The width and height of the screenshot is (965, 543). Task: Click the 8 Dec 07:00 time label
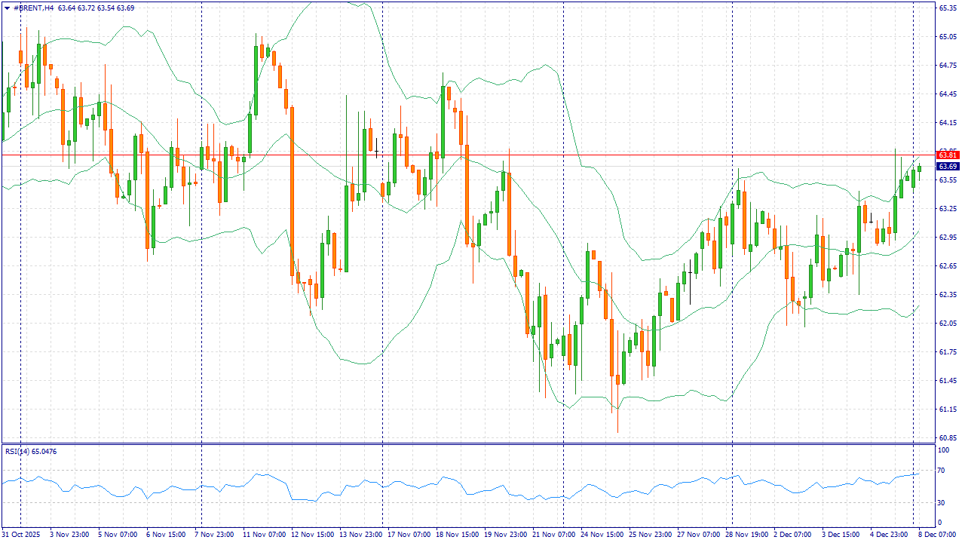[936, 534]
